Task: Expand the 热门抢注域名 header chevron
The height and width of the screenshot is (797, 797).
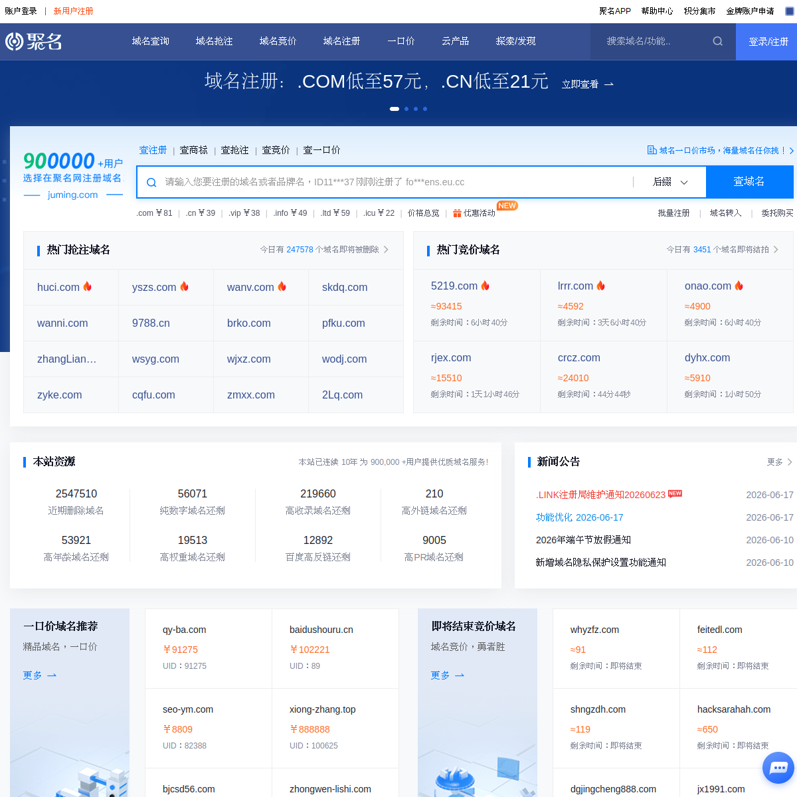Action: (386, 250)
